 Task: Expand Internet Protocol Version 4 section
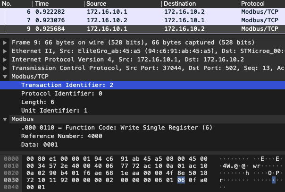[x=5, y=60]
